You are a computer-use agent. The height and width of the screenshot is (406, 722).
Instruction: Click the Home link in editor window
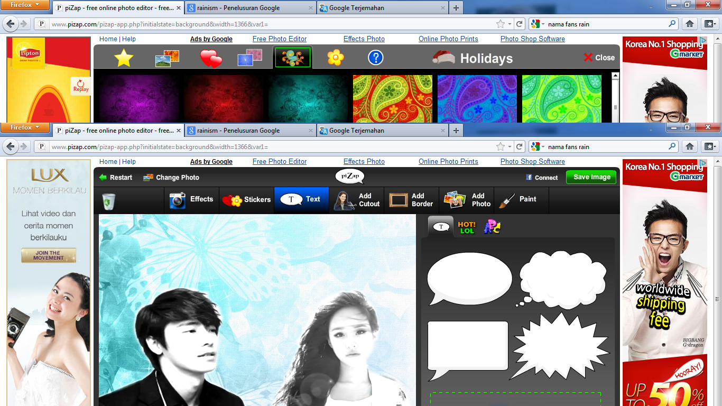108,162
